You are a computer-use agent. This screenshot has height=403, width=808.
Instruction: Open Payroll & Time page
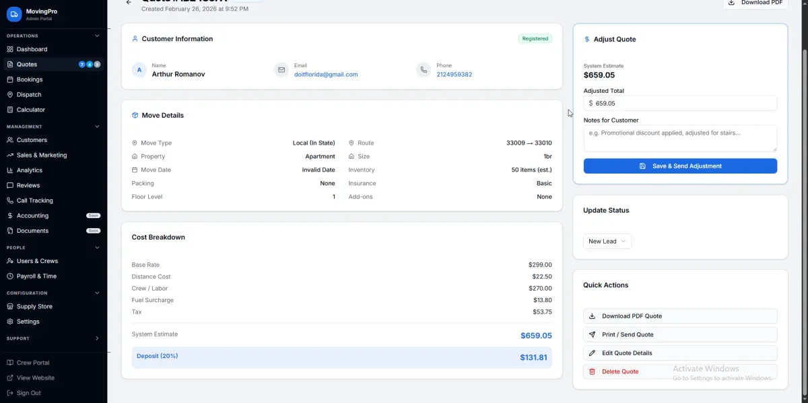coord(36,276)
